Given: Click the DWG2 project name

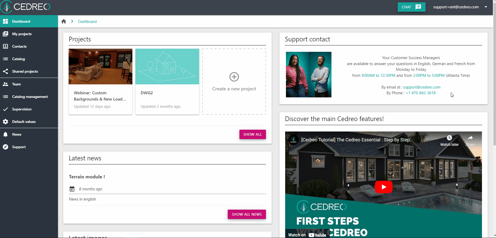Looking at the screenshot, I should (x=147, y=93).
